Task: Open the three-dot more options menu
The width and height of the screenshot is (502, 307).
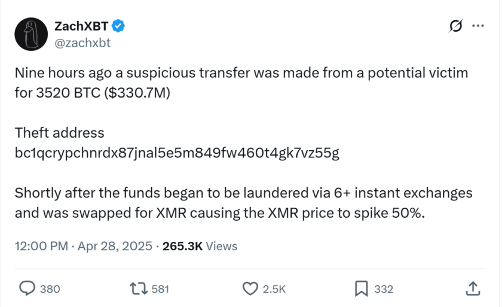Action: pos(478,26)
